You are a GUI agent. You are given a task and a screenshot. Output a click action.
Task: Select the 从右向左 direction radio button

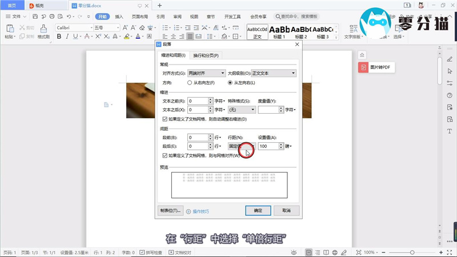tap(190, 82)
